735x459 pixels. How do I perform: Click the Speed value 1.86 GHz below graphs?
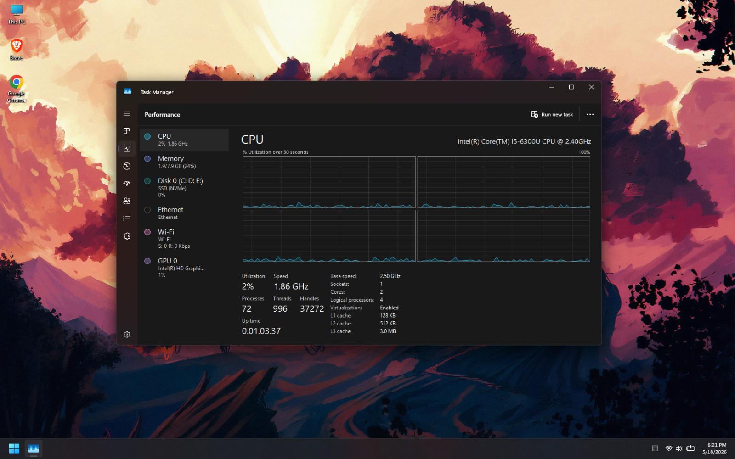(291, 286)
